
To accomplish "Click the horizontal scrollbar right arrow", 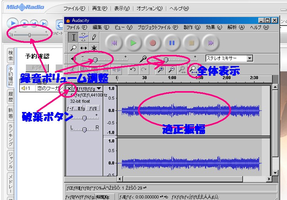I will (x=269, y=179).
